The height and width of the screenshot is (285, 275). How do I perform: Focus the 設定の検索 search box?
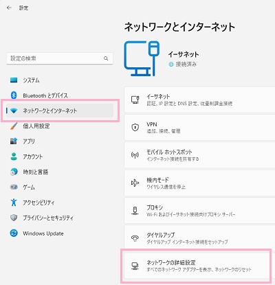[x=60, y=58]
